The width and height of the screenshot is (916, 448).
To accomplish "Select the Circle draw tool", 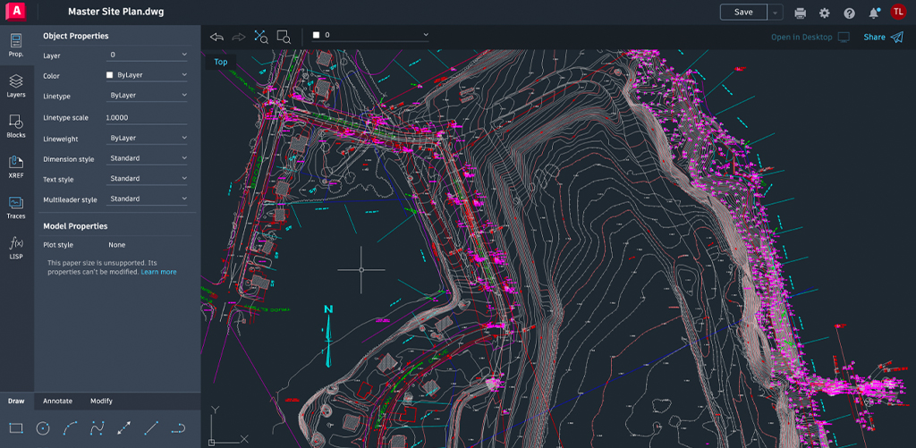I will [x=42, y=428].
